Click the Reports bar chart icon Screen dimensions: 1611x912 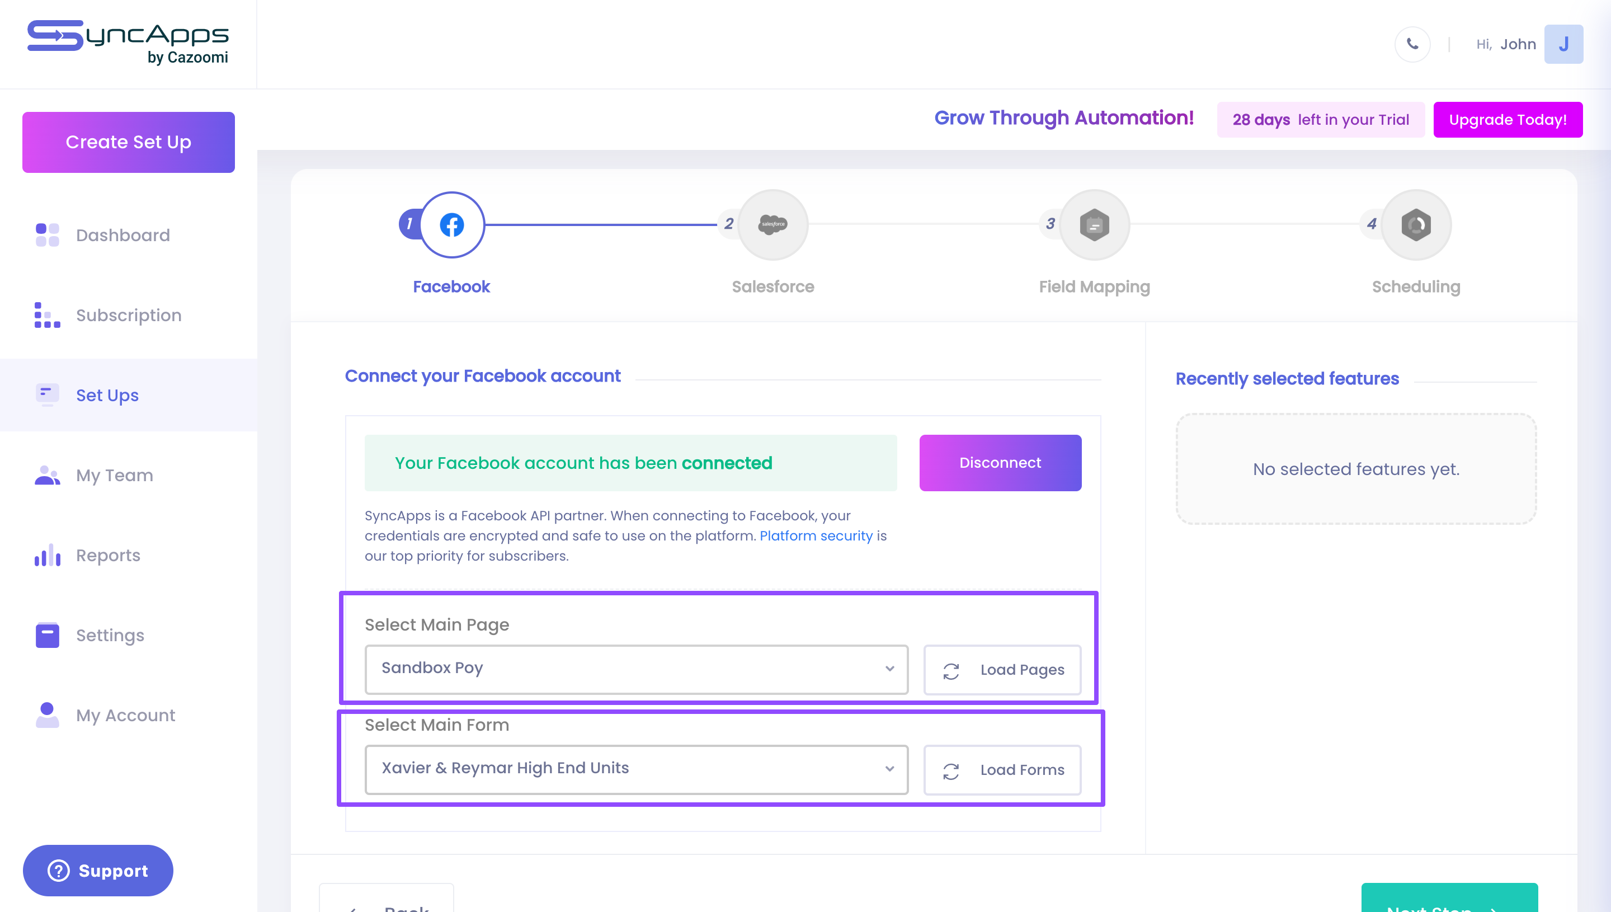48,555
